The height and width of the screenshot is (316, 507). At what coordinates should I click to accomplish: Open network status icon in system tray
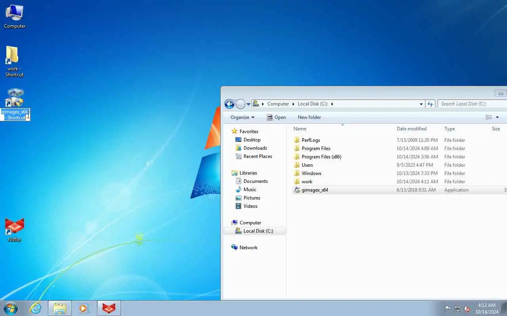tap(457, 308)
